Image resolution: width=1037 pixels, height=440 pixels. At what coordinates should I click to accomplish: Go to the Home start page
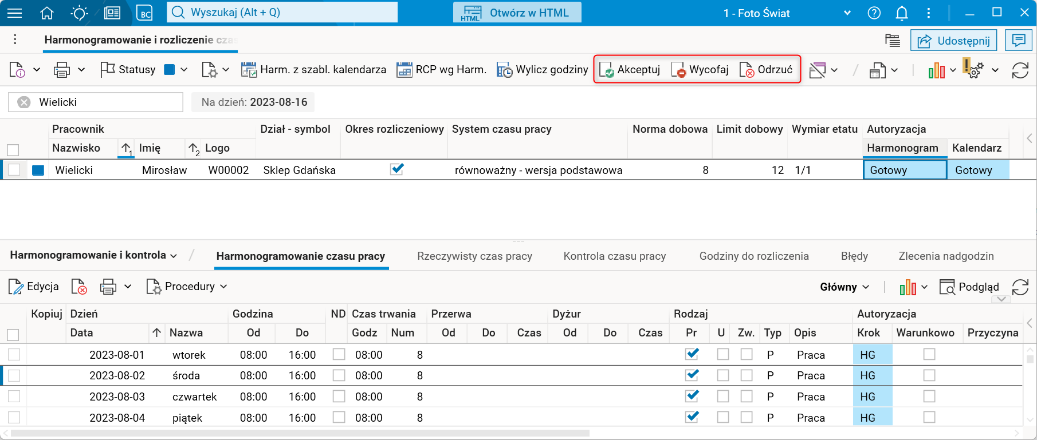pos(47,13)
